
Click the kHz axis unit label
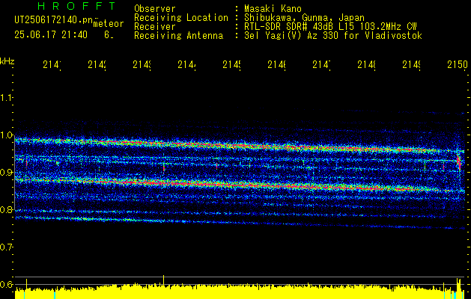click(7, 61)
